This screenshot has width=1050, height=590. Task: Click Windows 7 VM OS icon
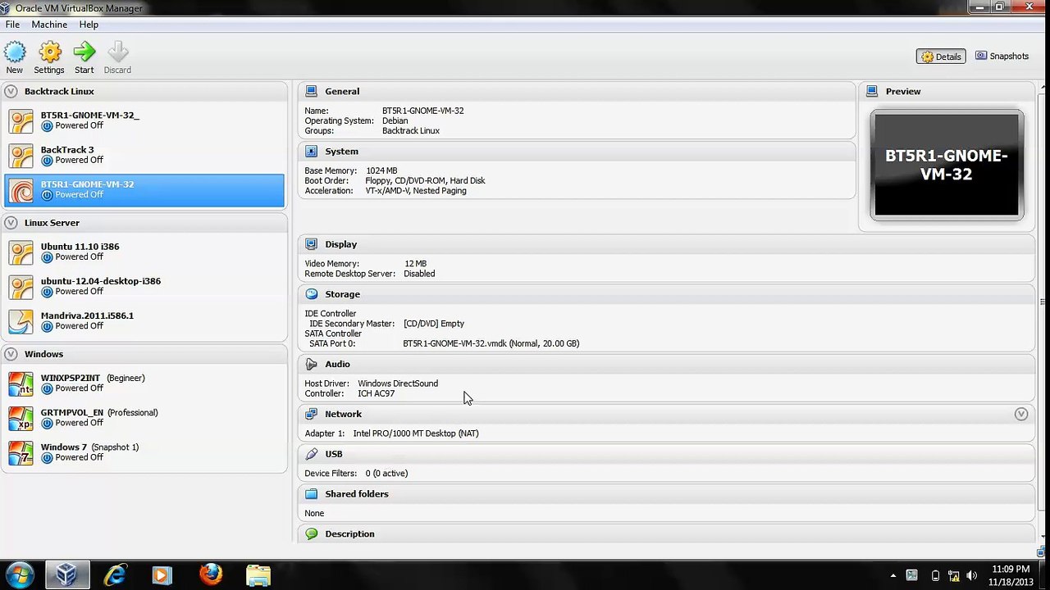(x=21, y=452)
